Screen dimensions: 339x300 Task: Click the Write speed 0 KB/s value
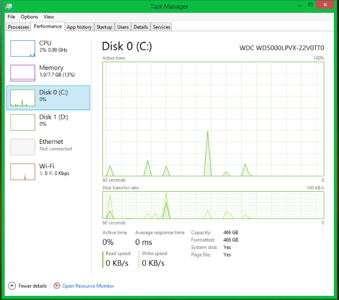pos(153,263)
